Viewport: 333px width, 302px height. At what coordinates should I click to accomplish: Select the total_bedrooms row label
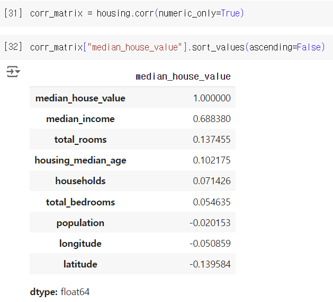[80, 202]
